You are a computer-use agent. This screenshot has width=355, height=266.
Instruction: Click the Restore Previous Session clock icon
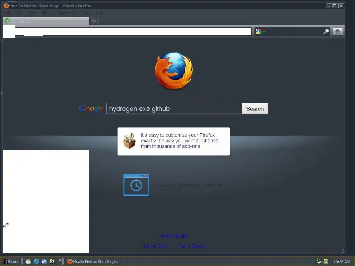click(x=136, y=185)
